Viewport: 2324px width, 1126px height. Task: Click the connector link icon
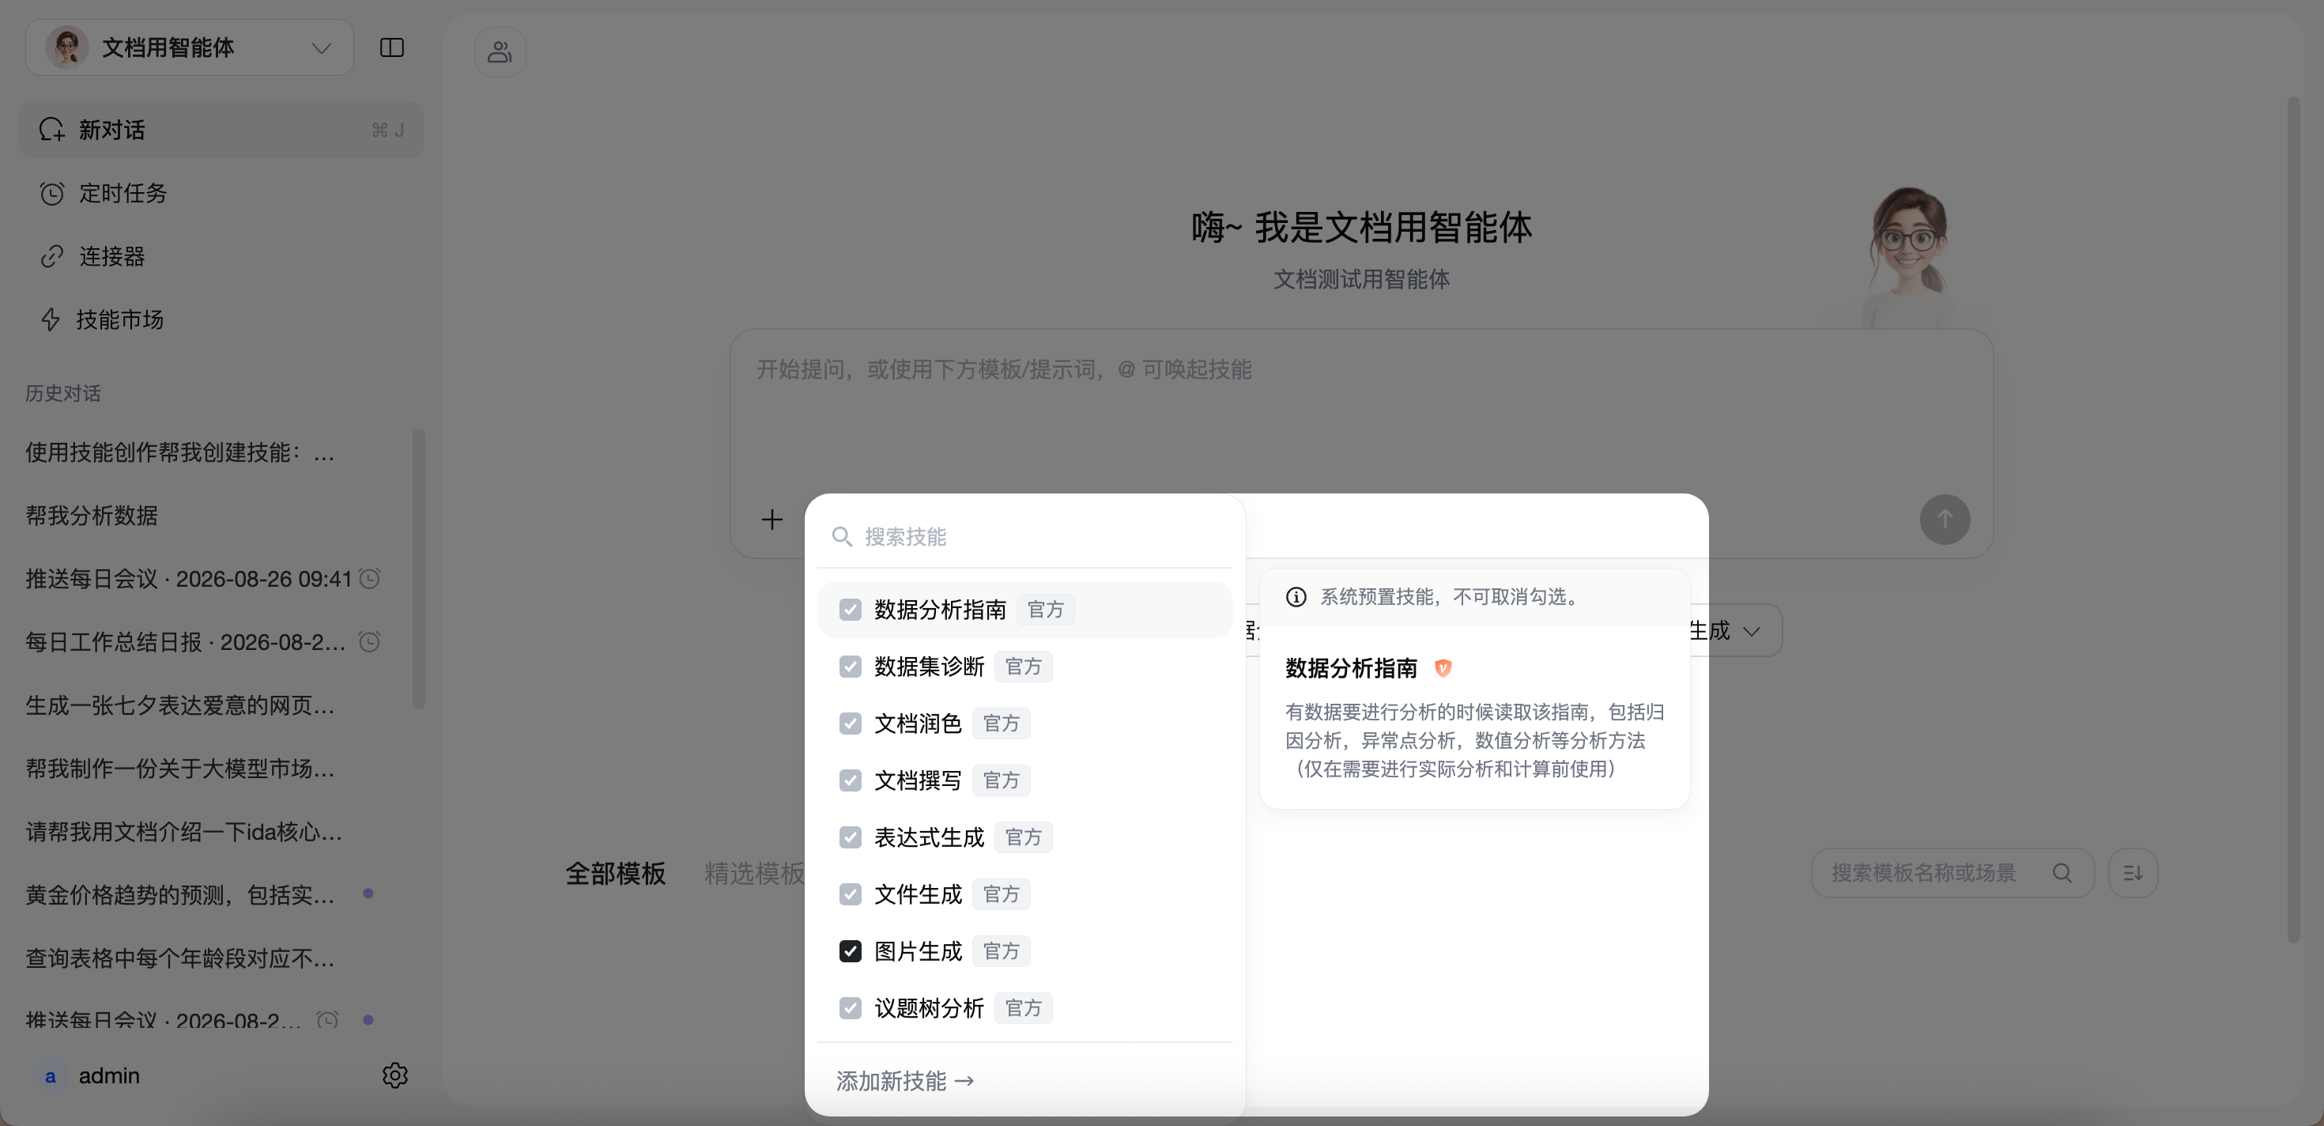click(x=51, y=256)
